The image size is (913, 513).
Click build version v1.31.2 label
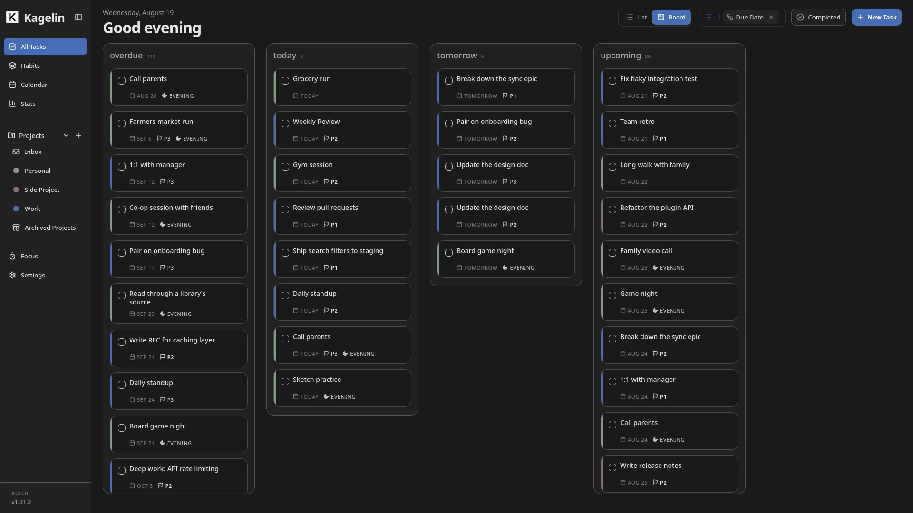[21, 502]
